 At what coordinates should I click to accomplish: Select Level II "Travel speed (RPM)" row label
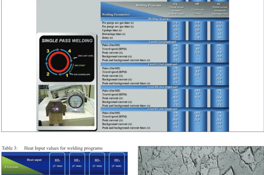[115, 72]
